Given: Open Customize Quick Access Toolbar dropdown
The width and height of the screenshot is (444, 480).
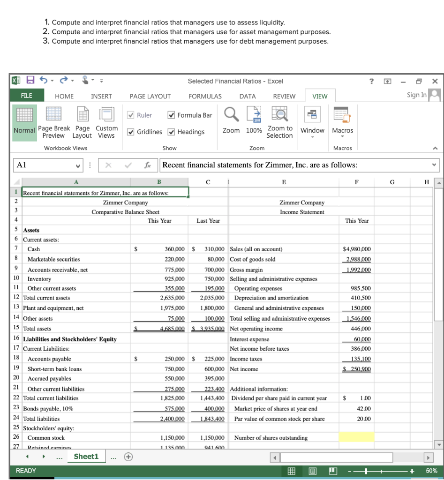Looking at the screenshot, I should coord(101,81).
